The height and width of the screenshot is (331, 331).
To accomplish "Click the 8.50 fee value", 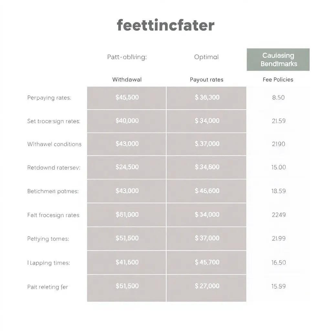I will (278, 98).
